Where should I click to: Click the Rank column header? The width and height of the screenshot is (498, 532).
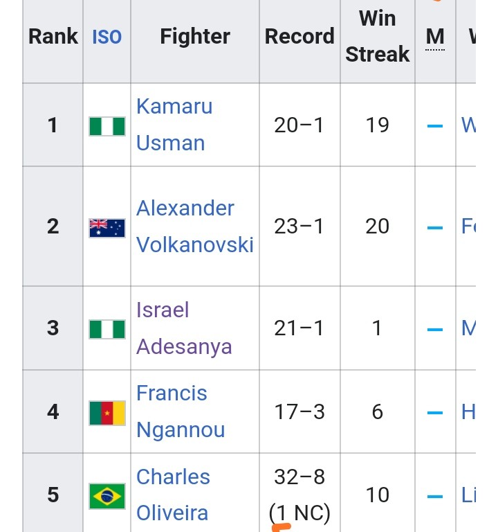click(x=53, y=36)
